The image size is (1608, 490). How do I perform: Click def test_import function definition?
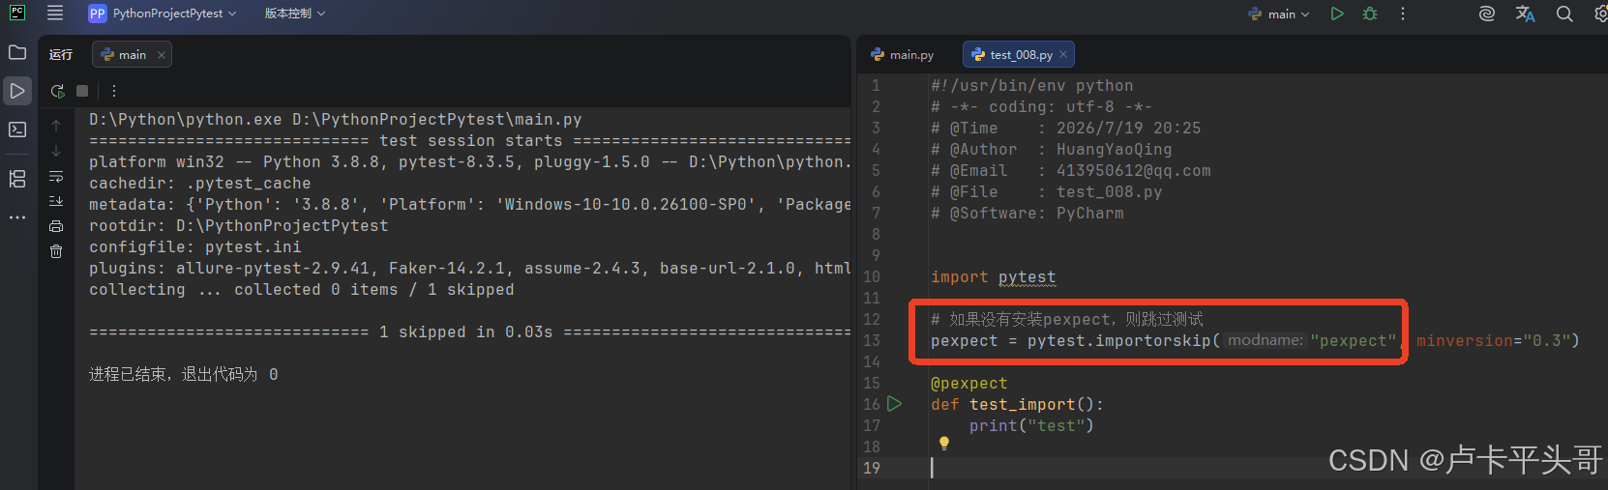[1017, 405]
